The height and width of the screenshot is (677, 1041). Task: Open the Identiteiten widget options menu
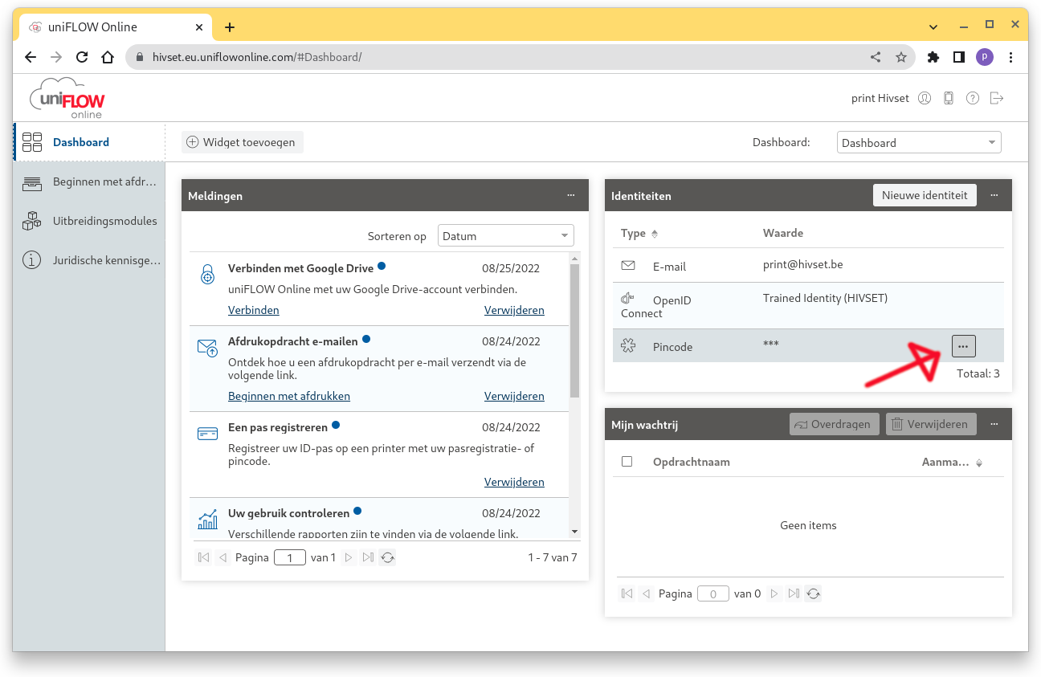click(994, 195)
